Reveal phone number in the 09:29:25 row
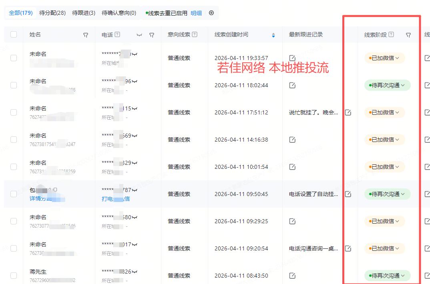The width and height of the screenshot is (430, 284). [135, 218]
